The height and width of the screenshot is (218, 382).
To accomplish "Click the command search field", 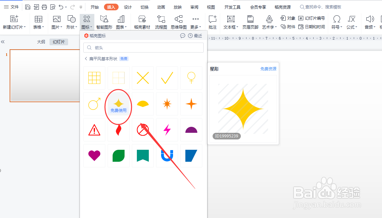I will (x=321, y=7).
